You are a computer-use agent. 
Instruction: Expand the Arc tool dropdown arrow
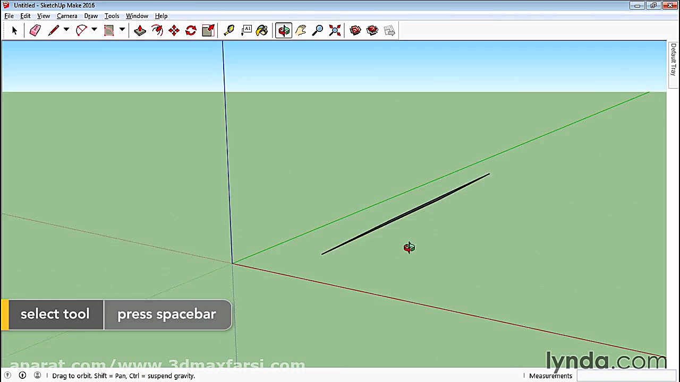94,30
